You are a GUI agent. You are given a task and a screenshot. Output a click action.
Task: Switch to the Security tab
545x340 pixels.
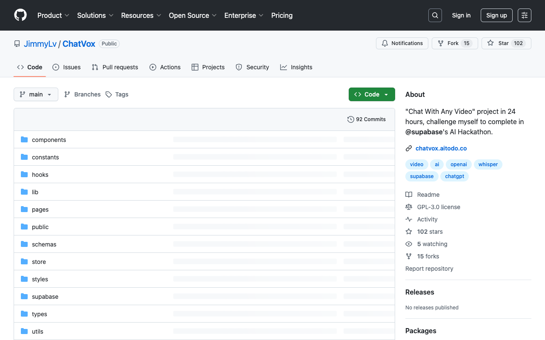click(252, 67)
